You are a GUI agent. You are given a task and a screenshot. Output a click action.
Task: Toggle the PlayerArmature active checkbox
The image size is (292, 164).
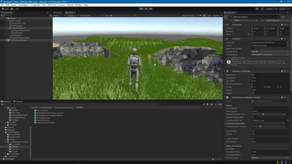tap(231, 17)
